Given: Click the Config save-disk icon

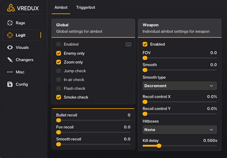Looking at the screenshot, I should click(x=10, y=84).
